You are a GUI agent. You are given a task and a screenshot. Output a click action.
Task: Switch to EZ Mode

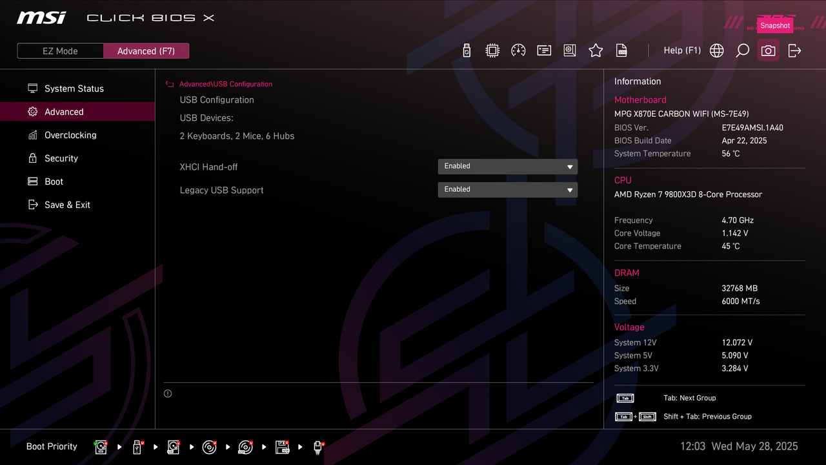pos(60,51)
